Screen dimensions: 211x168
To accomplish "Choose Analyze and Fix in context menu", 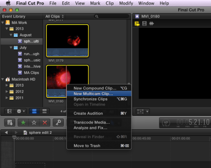I will (x=99, y=128).
